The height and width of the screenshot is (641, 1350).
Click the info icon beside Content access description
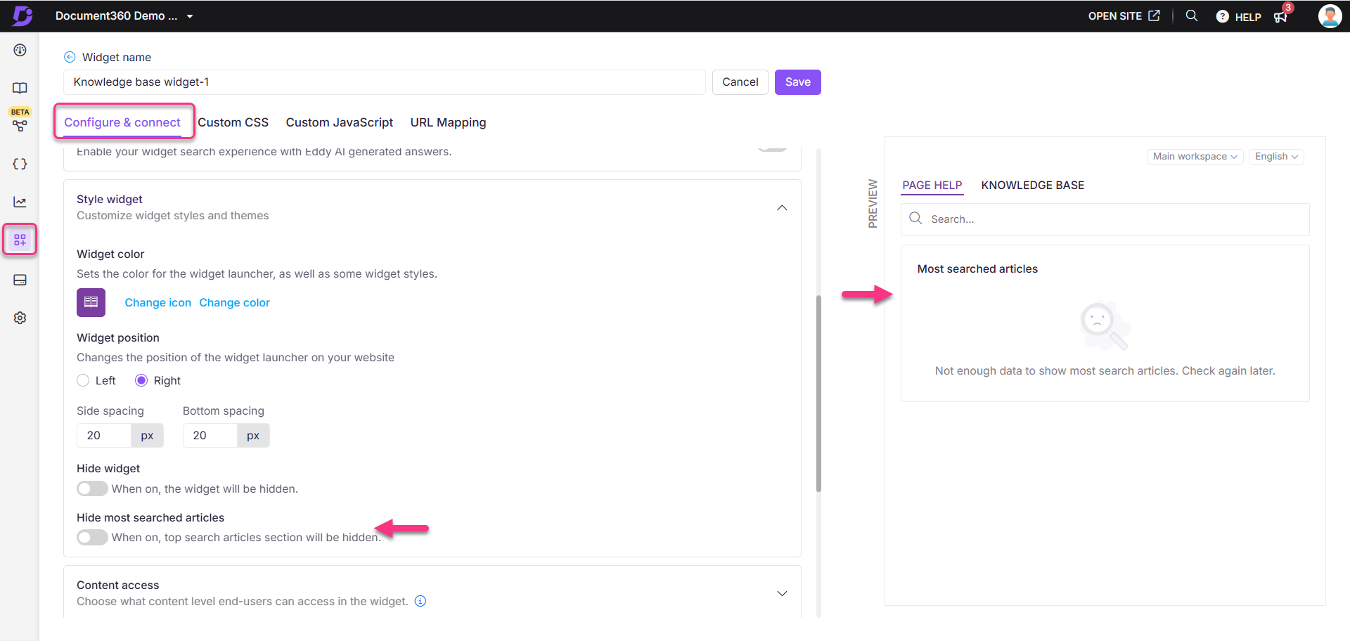tap(420, 601)
